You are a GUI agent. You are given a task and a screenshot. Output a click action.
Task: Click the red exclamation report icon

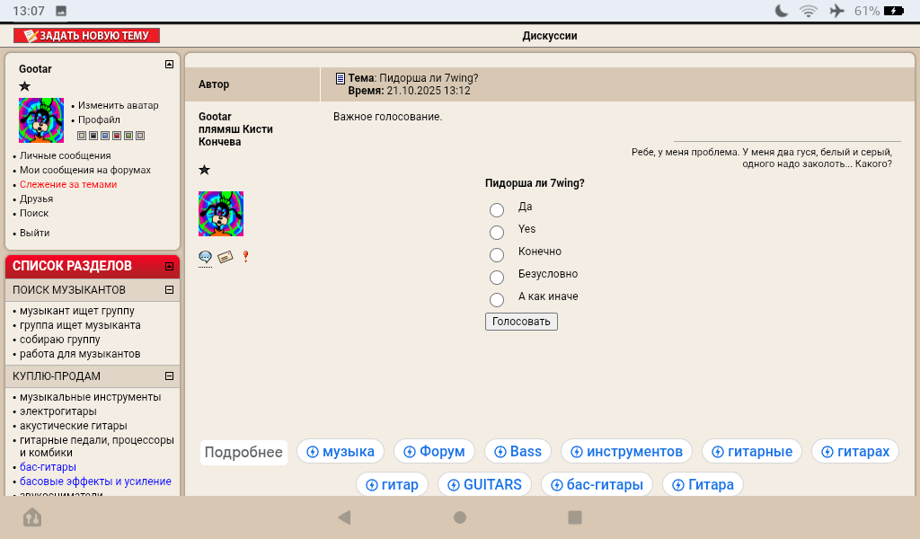pyautogui.click(x=245, y=256)
